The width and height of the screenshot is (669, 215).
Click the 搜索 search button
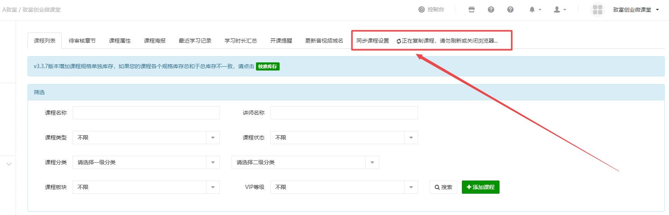click(443, 187)
